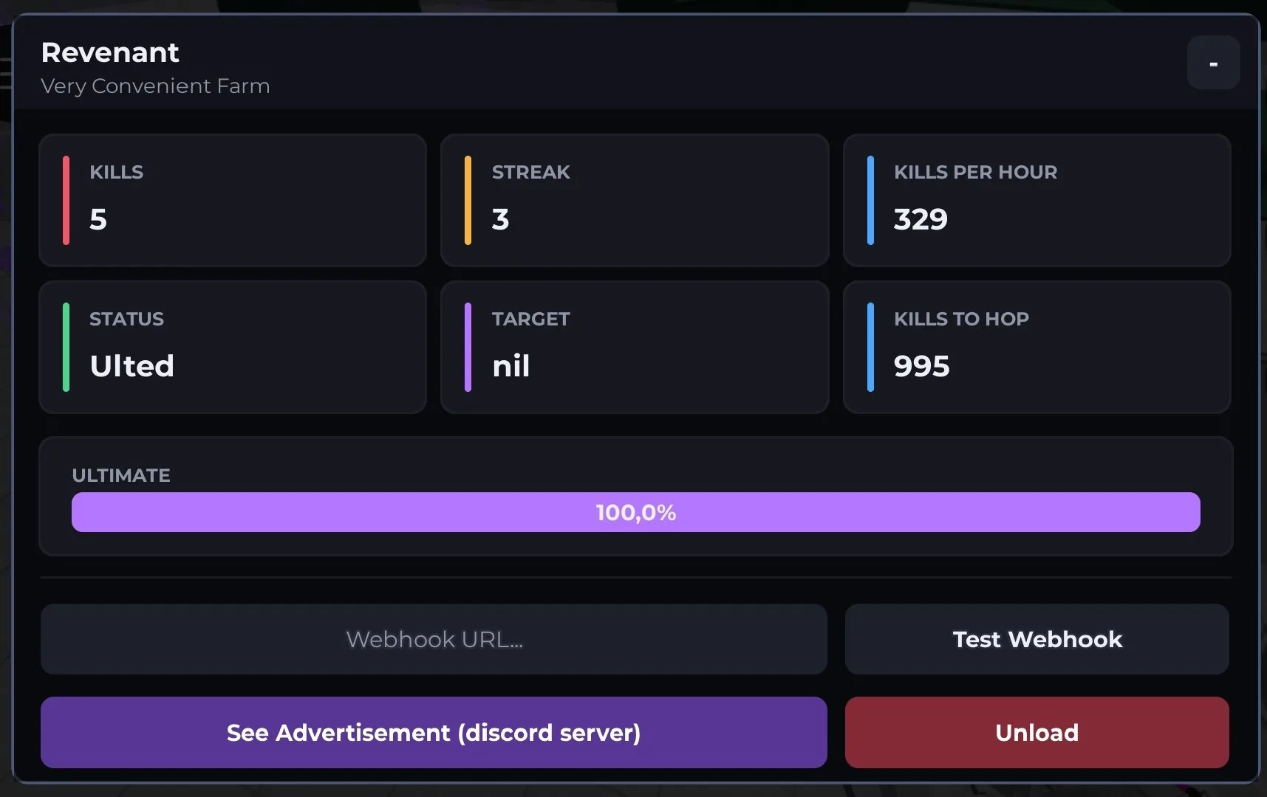
Task: Click the Webhook URL input field
Action: point(434,639)
